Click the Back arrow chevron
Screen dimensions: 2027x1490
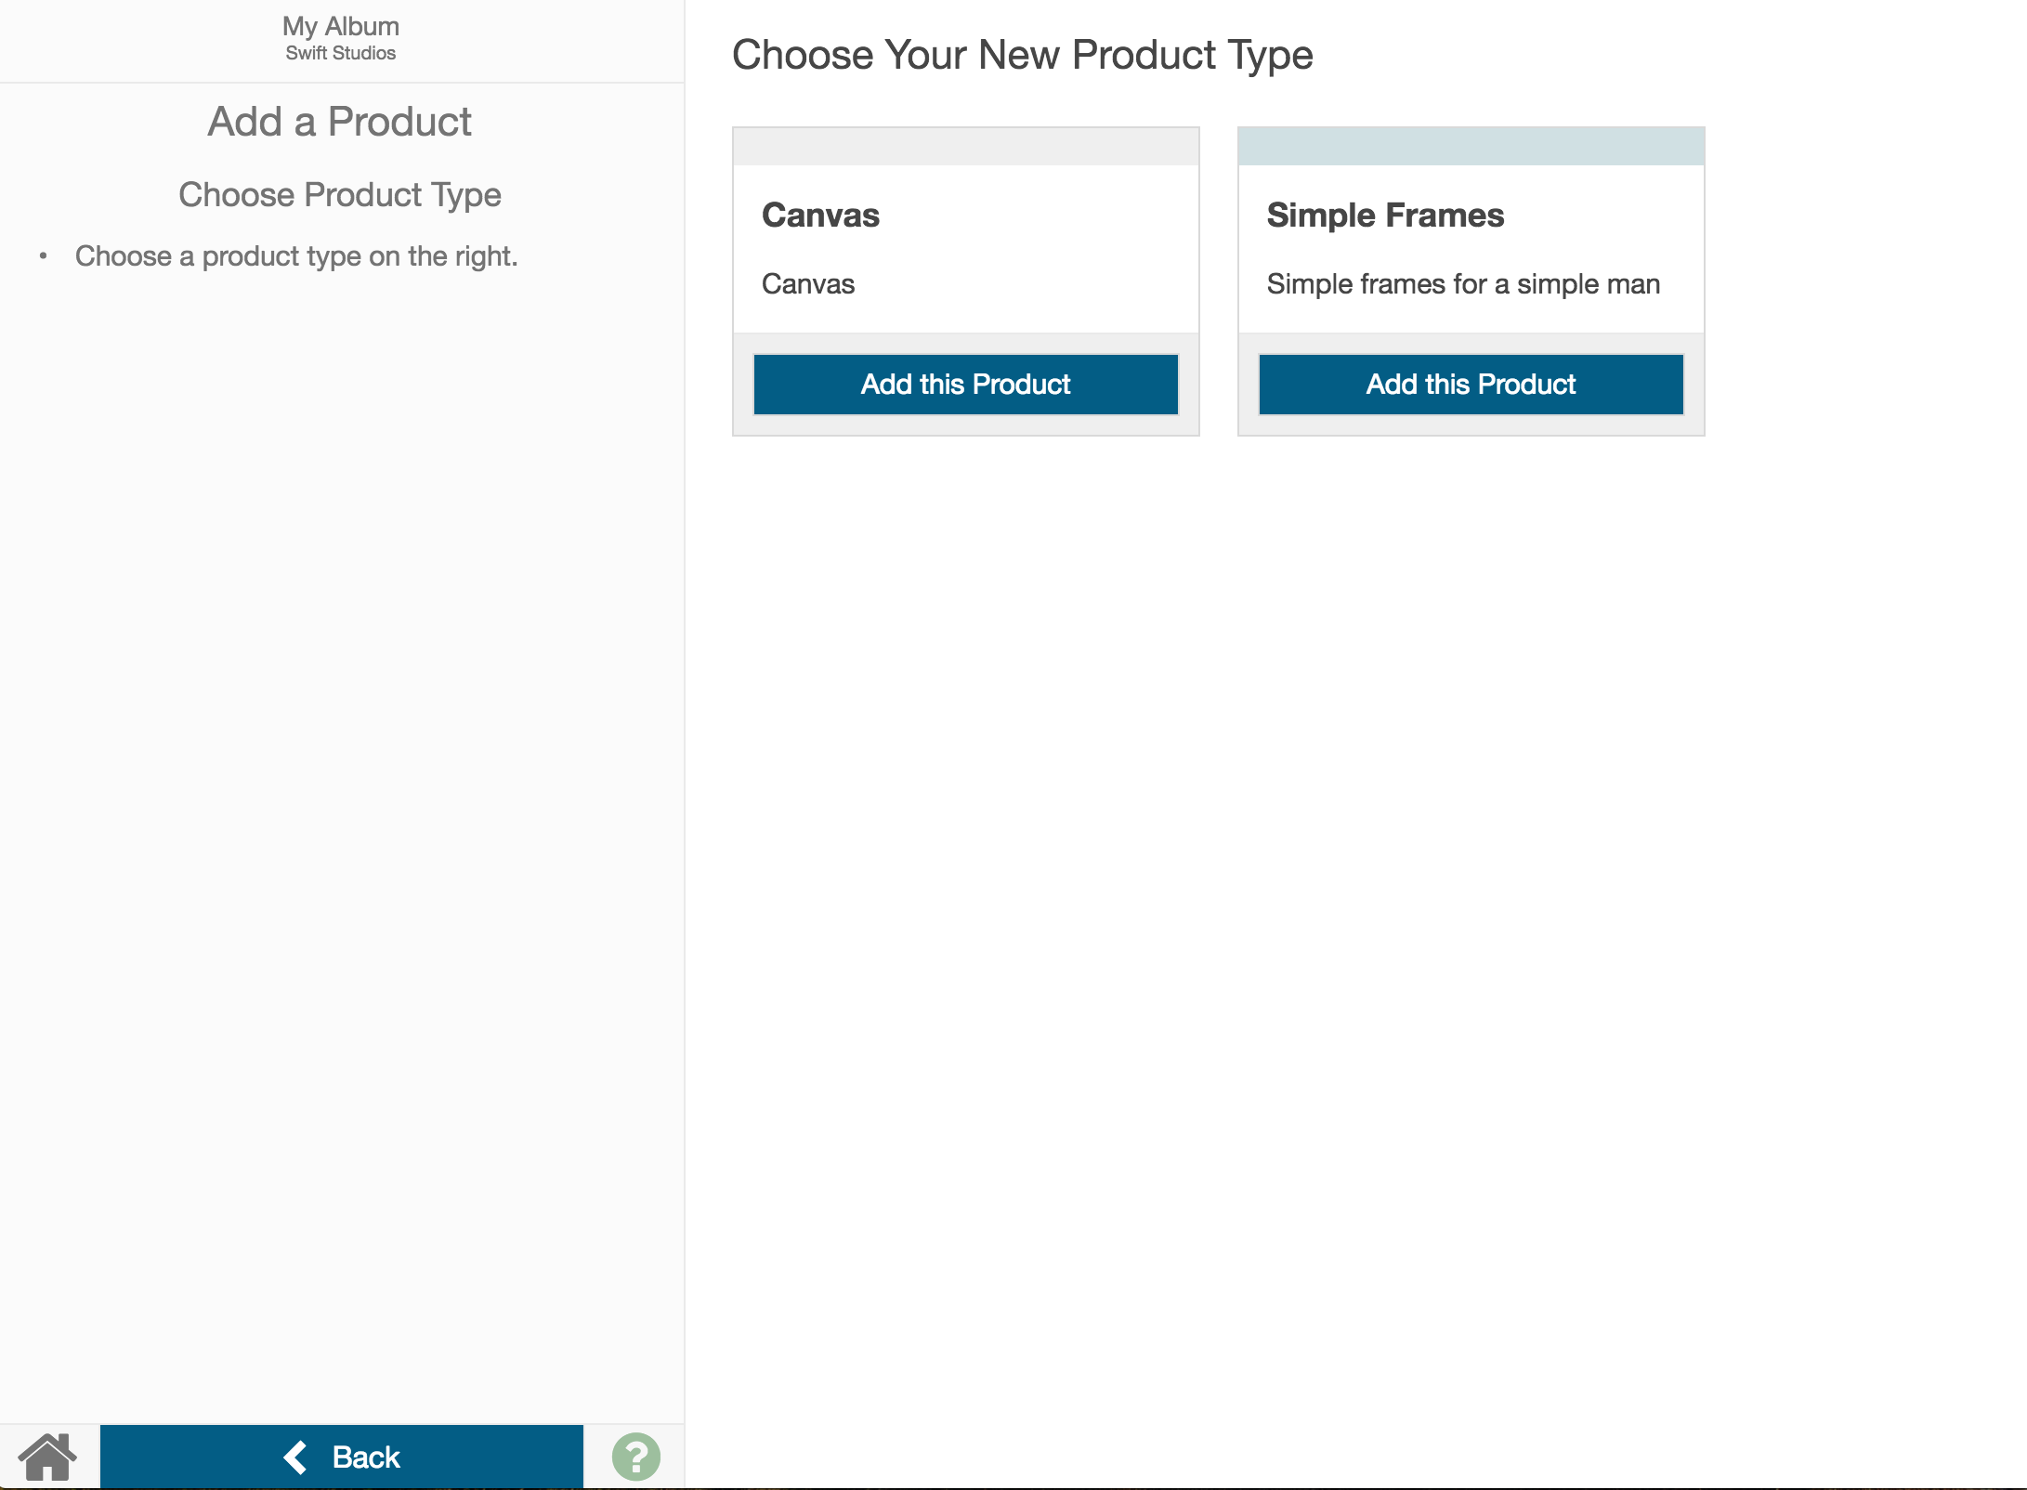click(295, 1457)
